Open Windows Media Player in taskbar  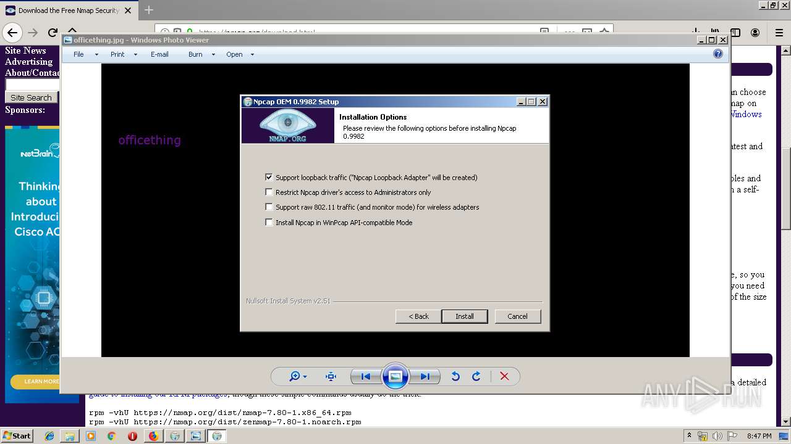click(x=91, y=436)
